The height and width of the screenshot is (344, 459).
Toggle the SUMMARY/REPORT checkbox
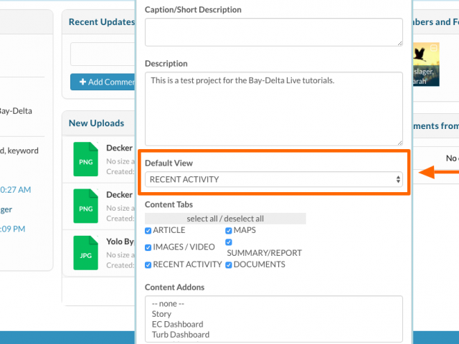point(229,242)
